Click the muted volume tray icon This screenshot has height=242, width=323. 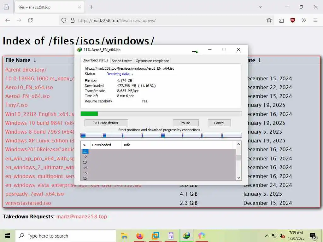coord(282,236)
